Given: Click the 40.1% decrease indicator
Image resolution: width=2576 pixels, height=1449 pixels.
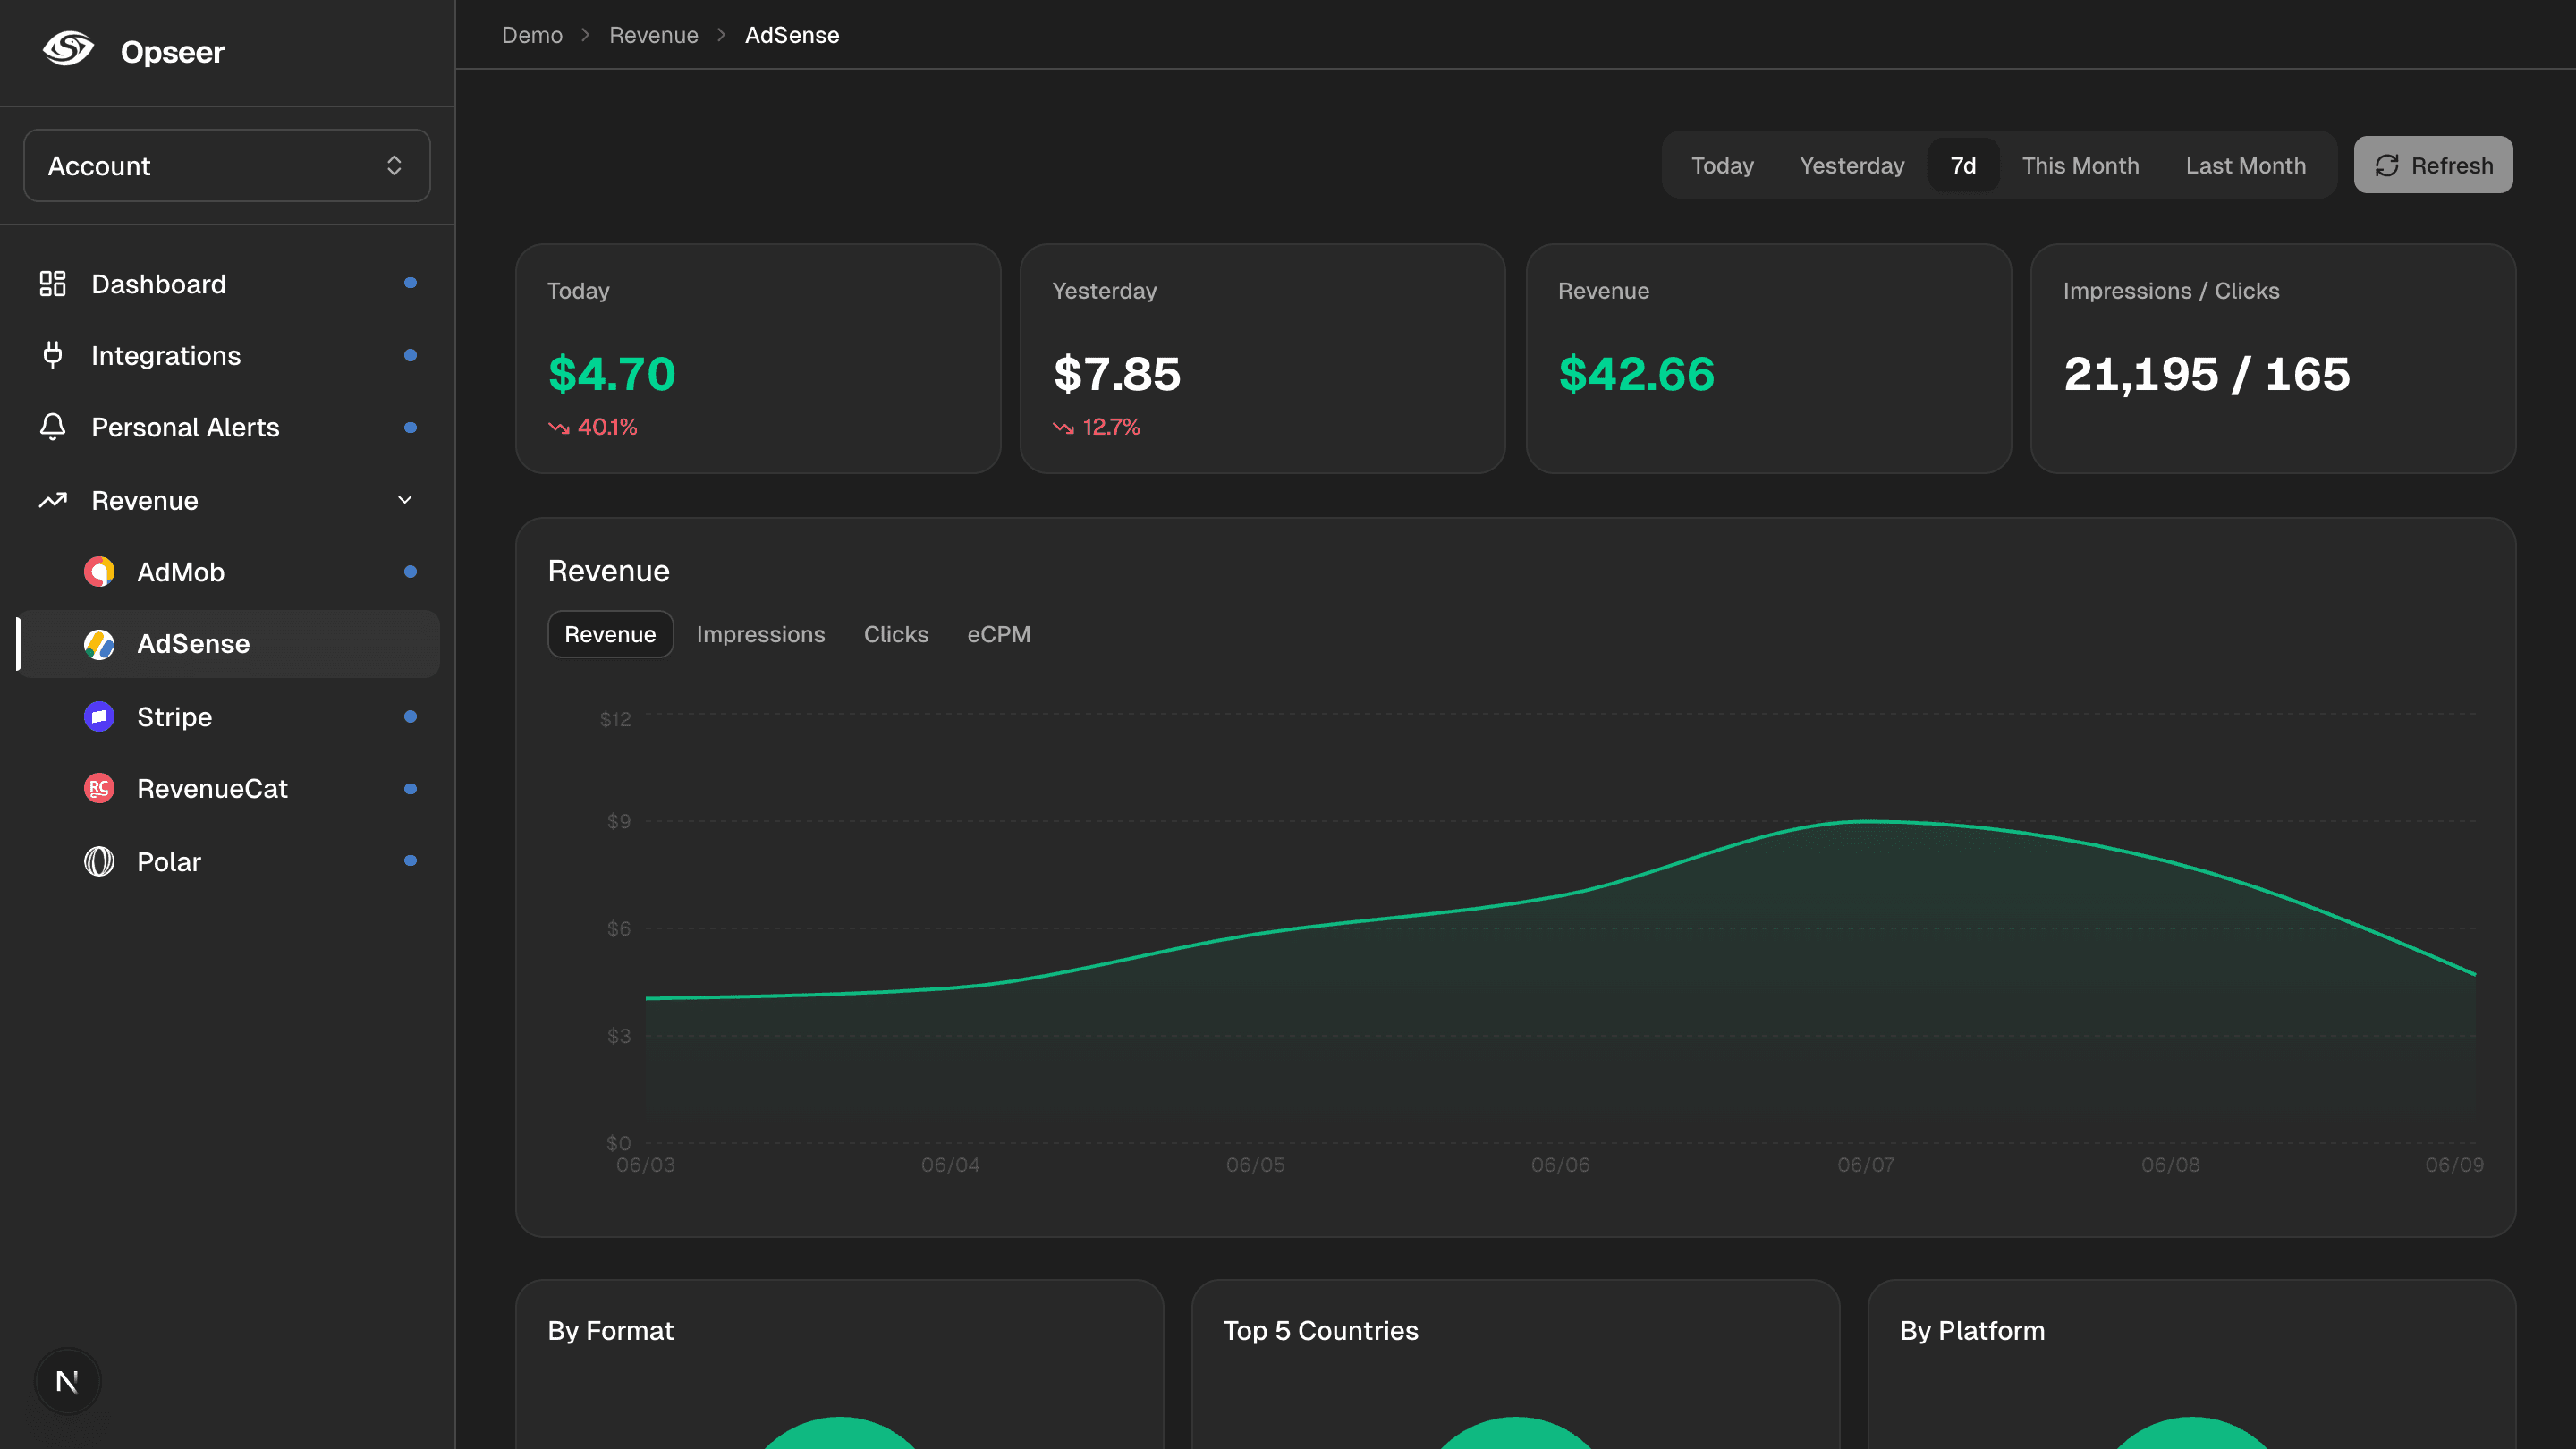Looking at the screenshot, I should tap(593, 427).
